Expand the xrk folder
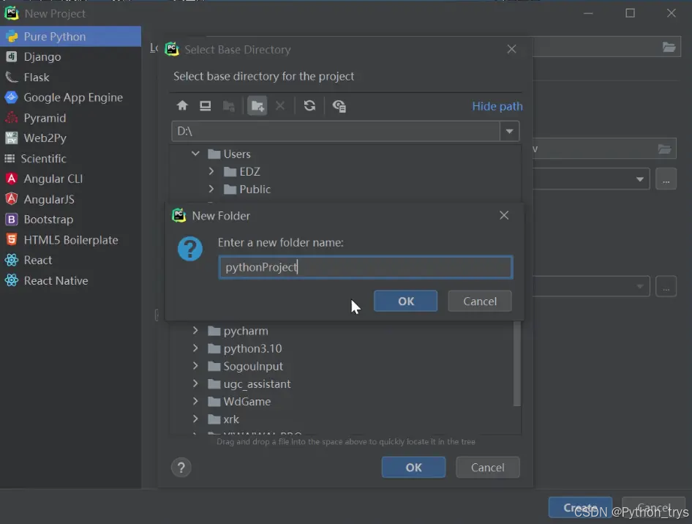Image resolution: width=692 pixels, height=524 pixels. point(195,419)
